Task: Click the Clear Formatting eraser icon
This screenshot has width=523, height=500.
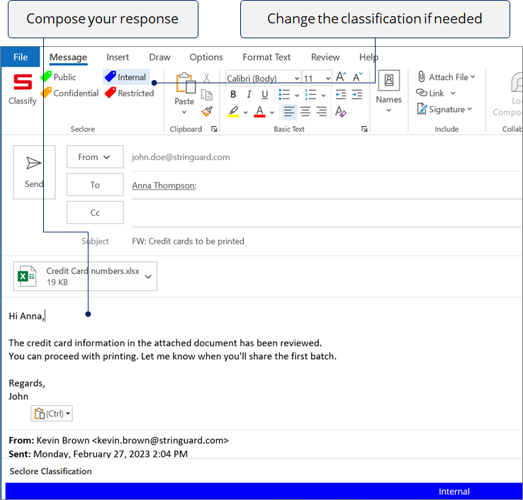Action: click(x=341, y=111)
